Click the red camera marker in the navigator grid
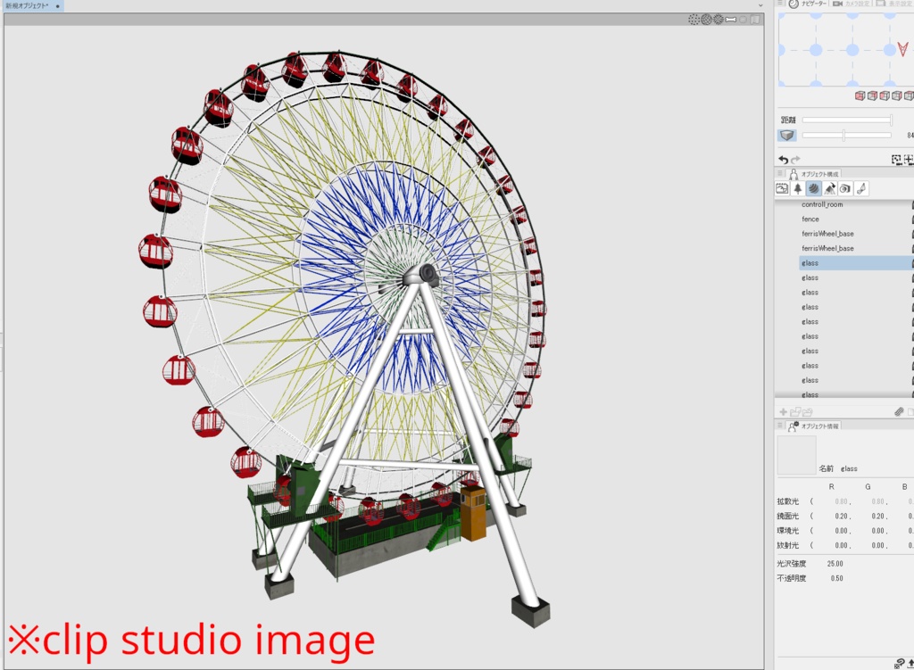Viewport: 914px width, 670px height. click(x=902, y=49)
